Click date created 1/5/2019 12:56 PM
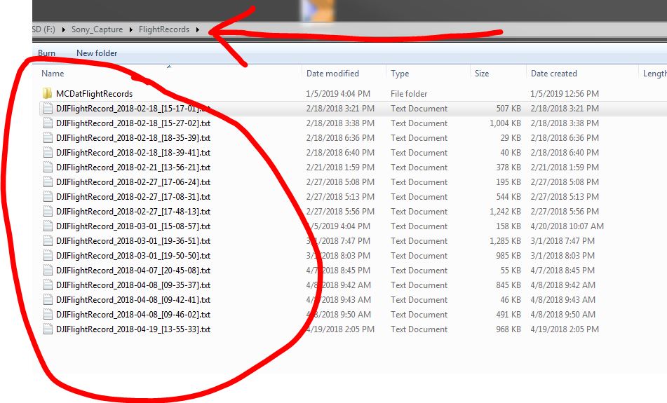 565,93
